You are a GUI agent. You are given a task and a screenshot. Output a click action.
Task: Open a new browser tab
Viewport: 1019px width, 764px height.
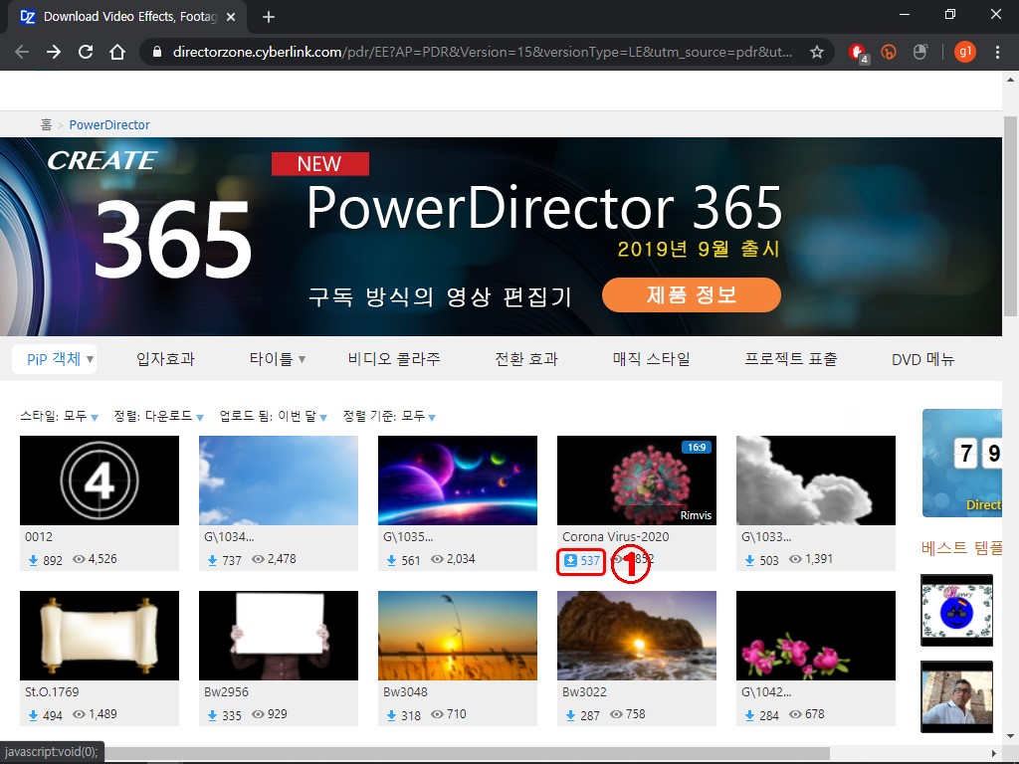point(269,17)
